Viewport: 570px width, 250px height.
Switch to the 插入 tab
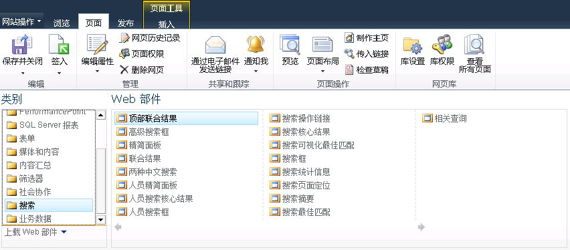point(167,24)
